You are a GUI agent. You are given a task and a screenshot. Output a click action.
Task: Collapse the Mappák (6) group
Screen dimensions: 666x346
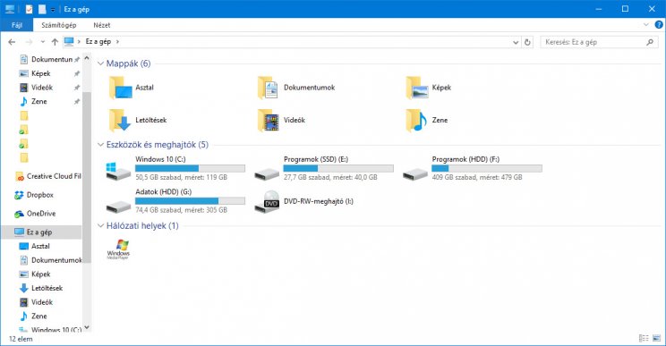click(x=100, y=63)
